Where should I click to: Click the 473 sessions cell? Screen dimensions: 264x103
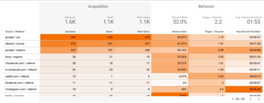coord(59,44)
